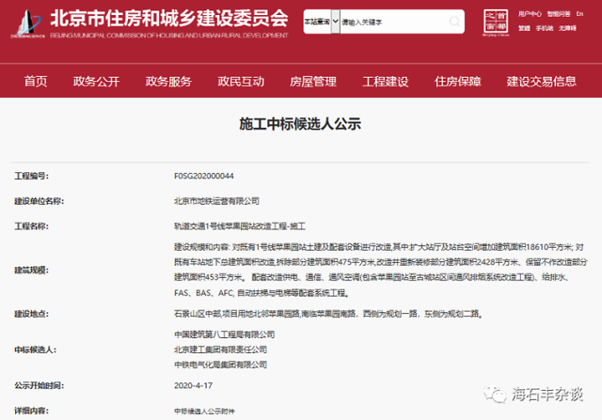
Task: Select candidate 中国建筑第八工程局有限公司
Action: click(225, 334)
